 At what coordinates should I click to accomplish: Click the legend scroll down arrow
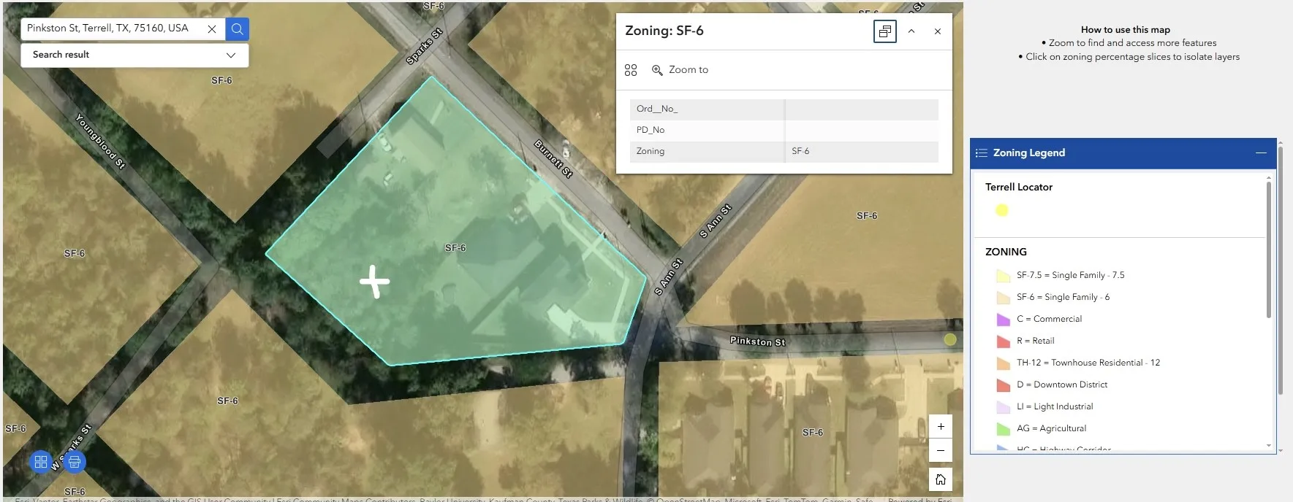(x=1269, y=445)
